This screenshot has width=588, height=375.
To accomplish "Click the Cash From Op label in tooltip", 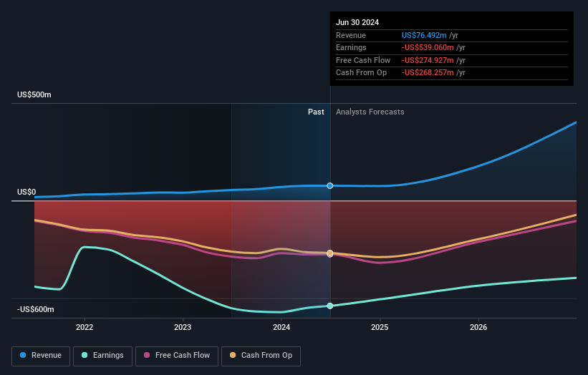I will pos(361,73).
